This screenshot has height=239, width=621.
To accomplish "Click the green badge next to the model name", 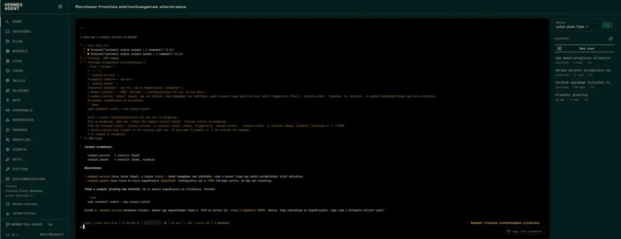I will (606, 25).
